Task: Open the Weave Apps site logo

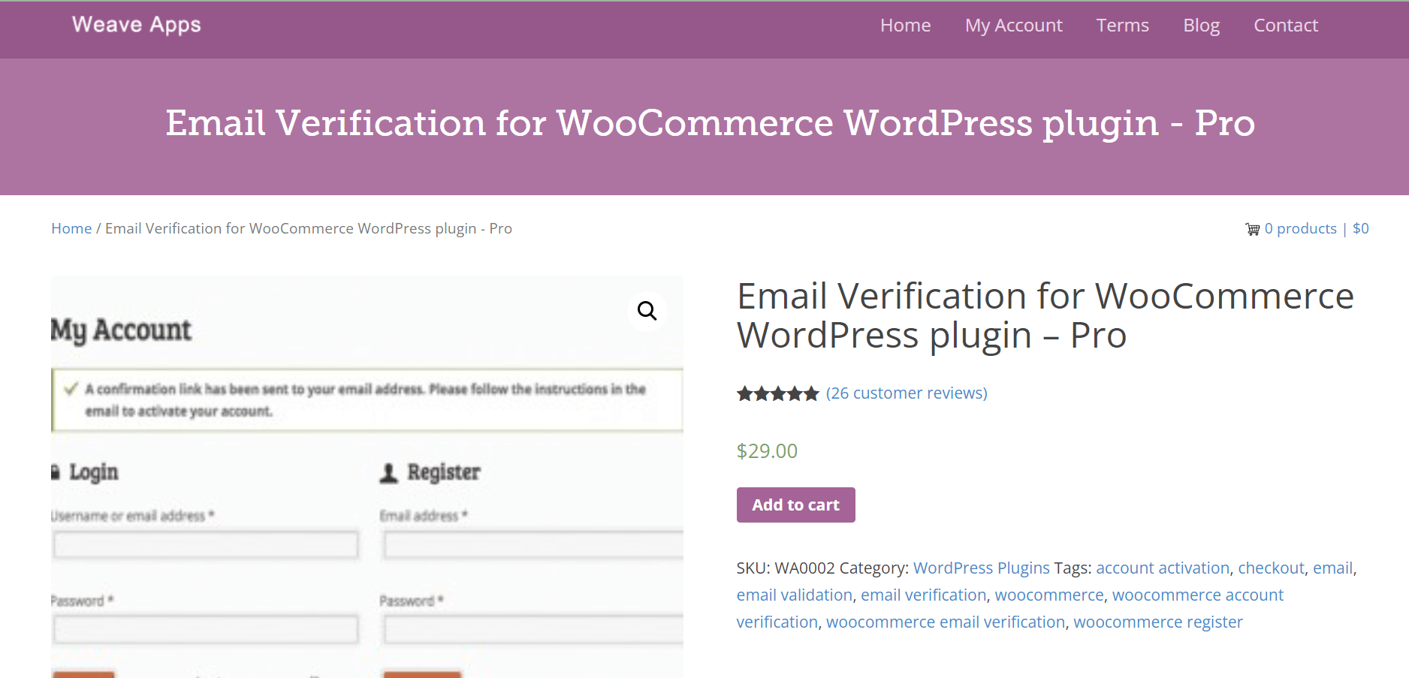Action: pos(137,25)
